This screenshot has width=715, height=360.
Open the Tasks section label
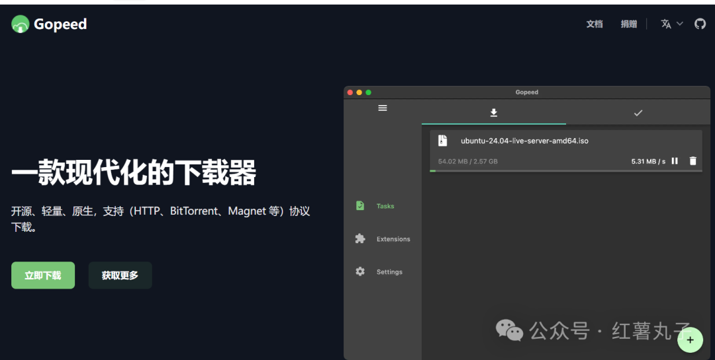click(385, 206)
